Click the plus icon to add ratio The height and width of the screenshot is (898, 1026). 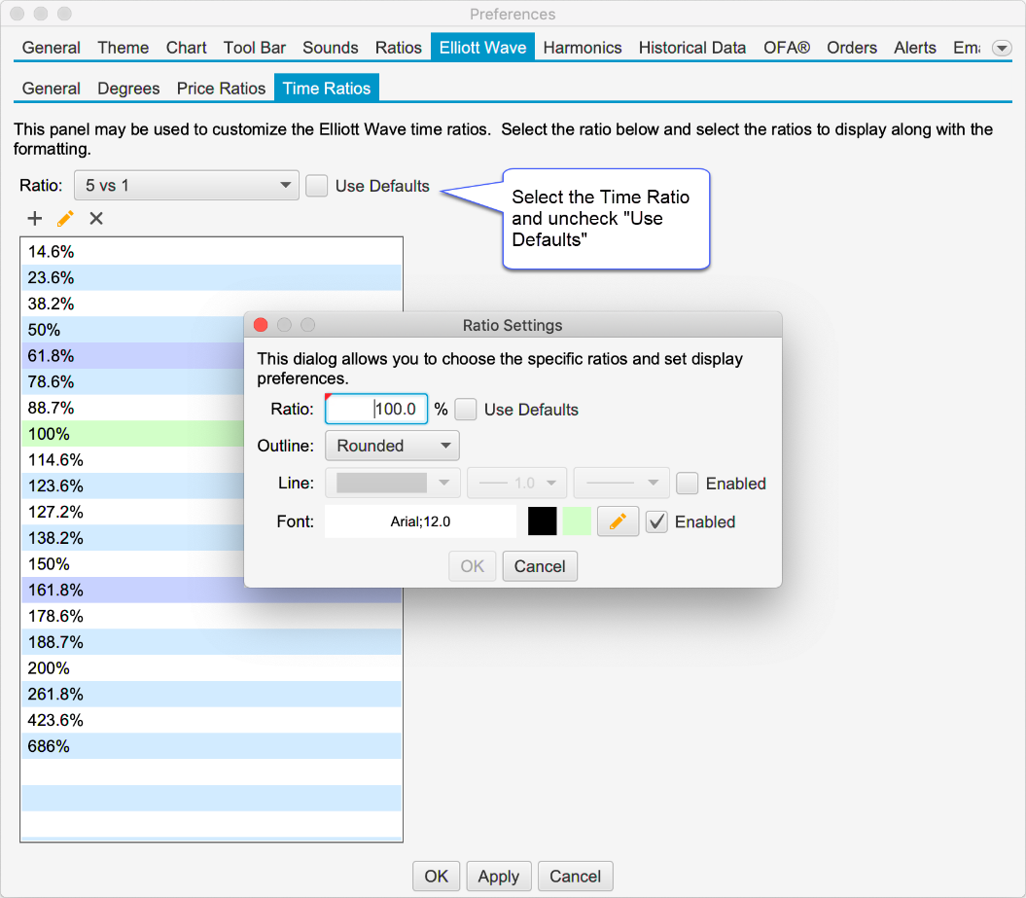[x=35, y=219]
